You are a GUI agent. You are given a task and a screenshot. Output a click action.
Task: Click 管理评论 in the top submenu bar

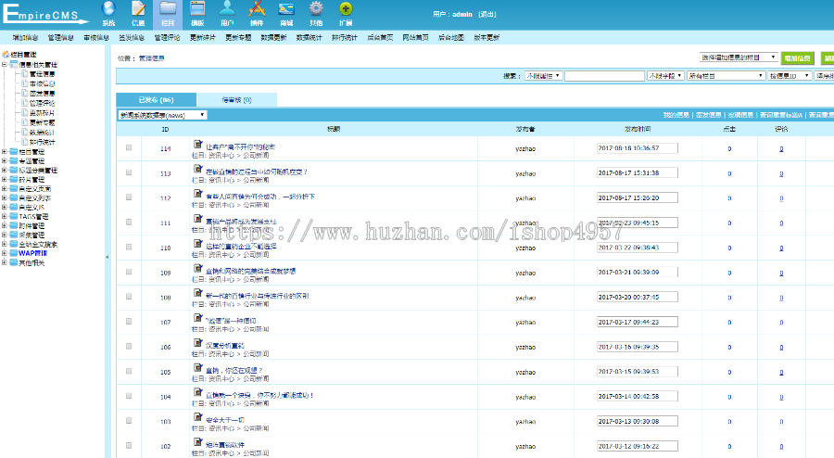(x=167, y=38)
